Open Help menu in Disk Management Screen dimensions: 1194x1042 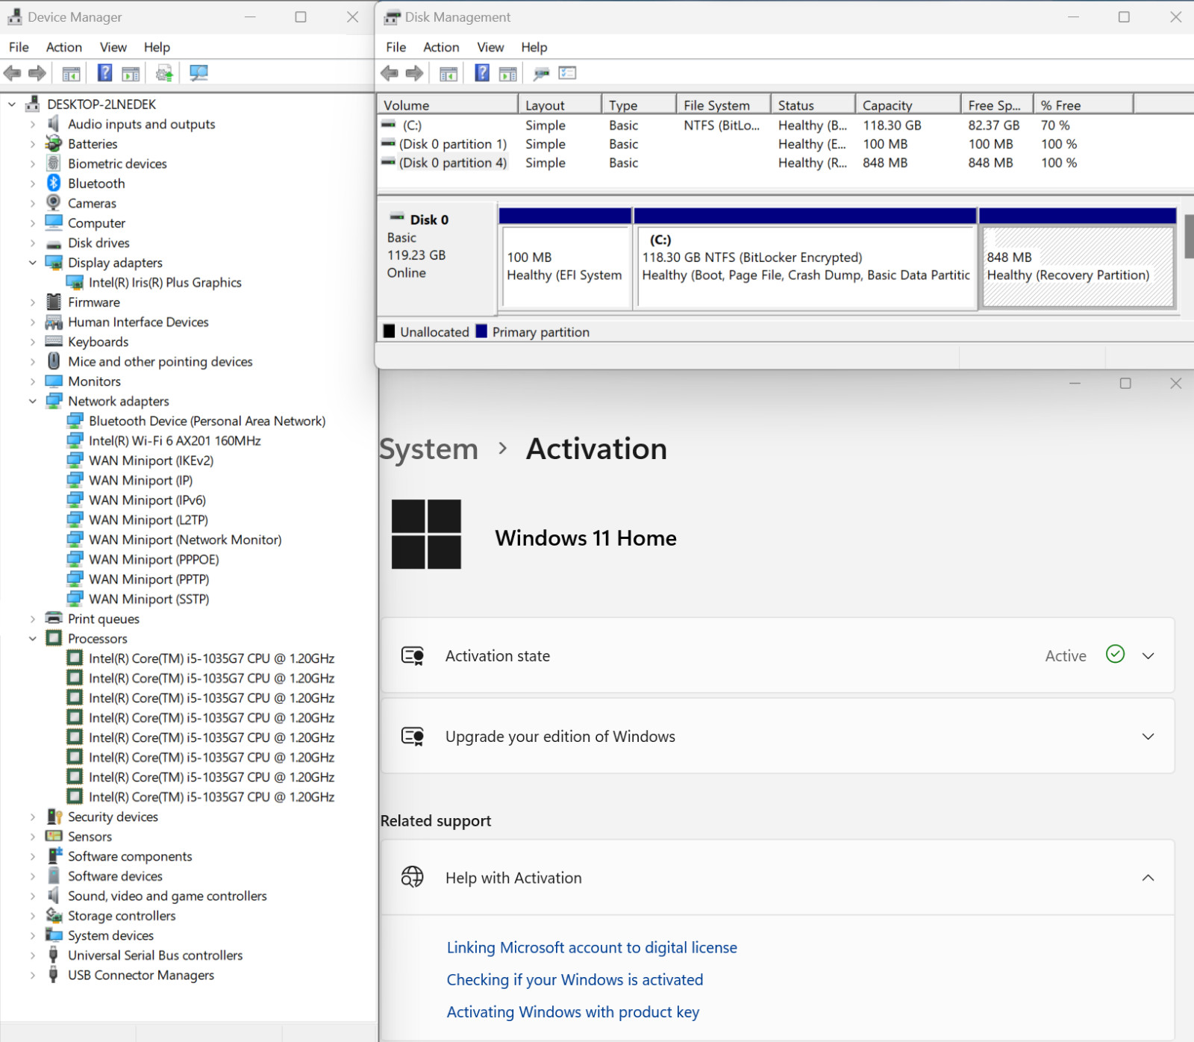coord(534,47)
